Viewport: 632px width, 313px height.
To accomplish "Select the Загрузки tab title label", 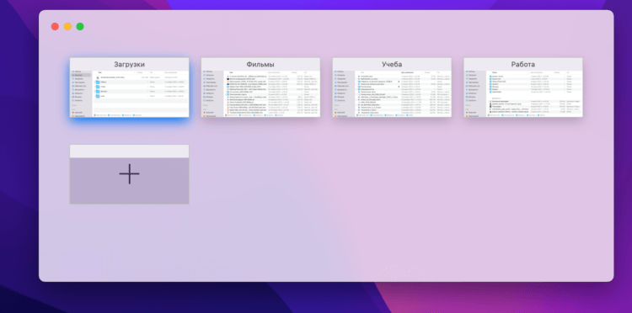I will pyautogui.click(x=129, y=65).
